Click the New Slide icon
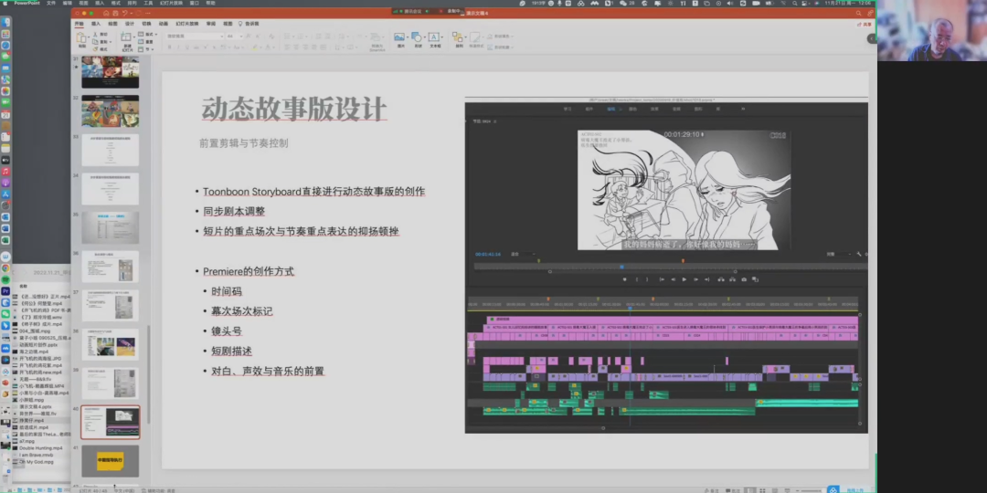 tap(127, 38)
